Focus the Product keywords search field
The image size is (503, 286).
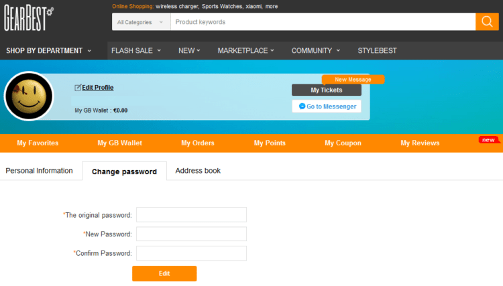pos(323,22)
